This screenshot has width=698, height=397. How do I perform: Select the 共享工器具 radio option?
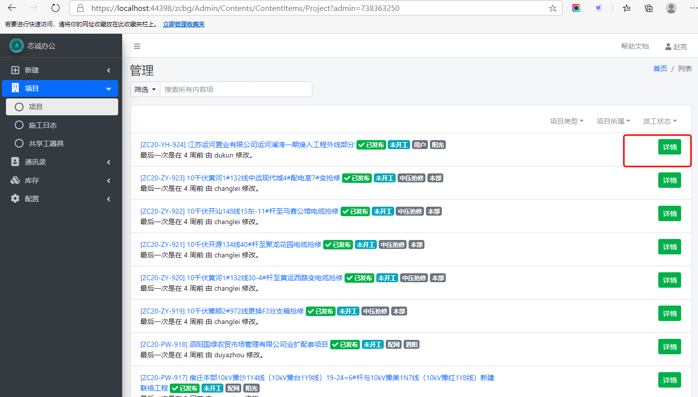click(x=19, y=143)
